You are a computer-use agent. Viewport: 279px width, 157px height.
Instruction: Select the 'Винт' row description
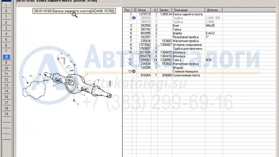pyautogui.click(x=176, y=26)
